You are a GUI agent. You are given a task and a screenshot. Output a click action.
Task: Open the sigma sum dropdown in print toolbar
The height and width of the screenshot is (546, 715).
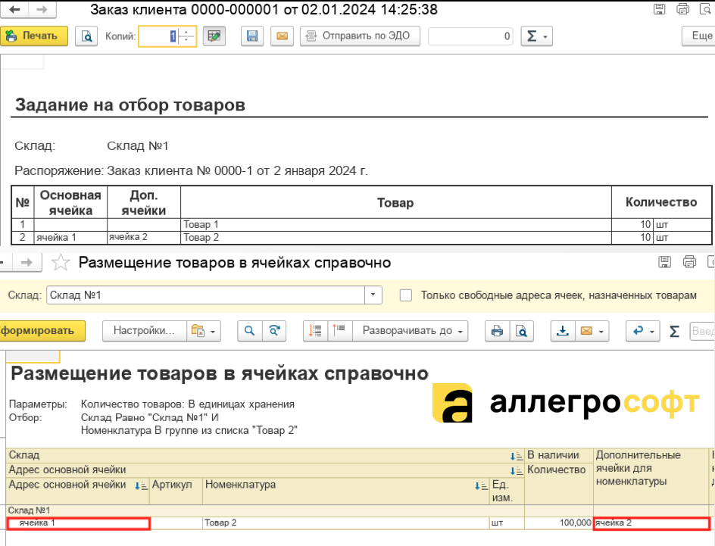pos(537,36)
